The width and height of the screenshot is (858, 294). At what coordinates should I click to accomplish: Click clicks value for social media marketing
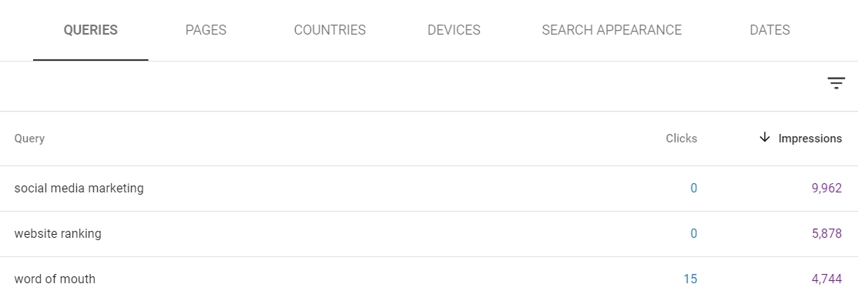(x=693, y=189)
